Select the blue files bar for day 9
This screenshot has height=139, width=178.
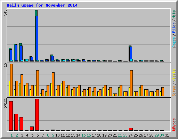tap(52, 59)
